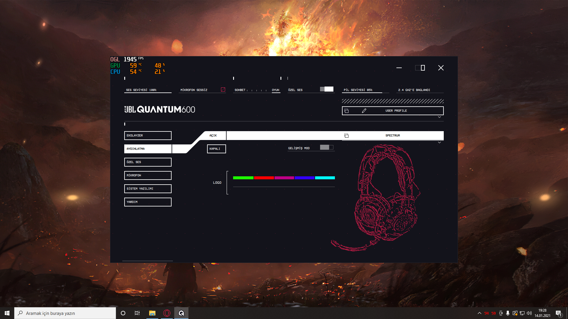Pick the green segment of LOGO colors

243,178
